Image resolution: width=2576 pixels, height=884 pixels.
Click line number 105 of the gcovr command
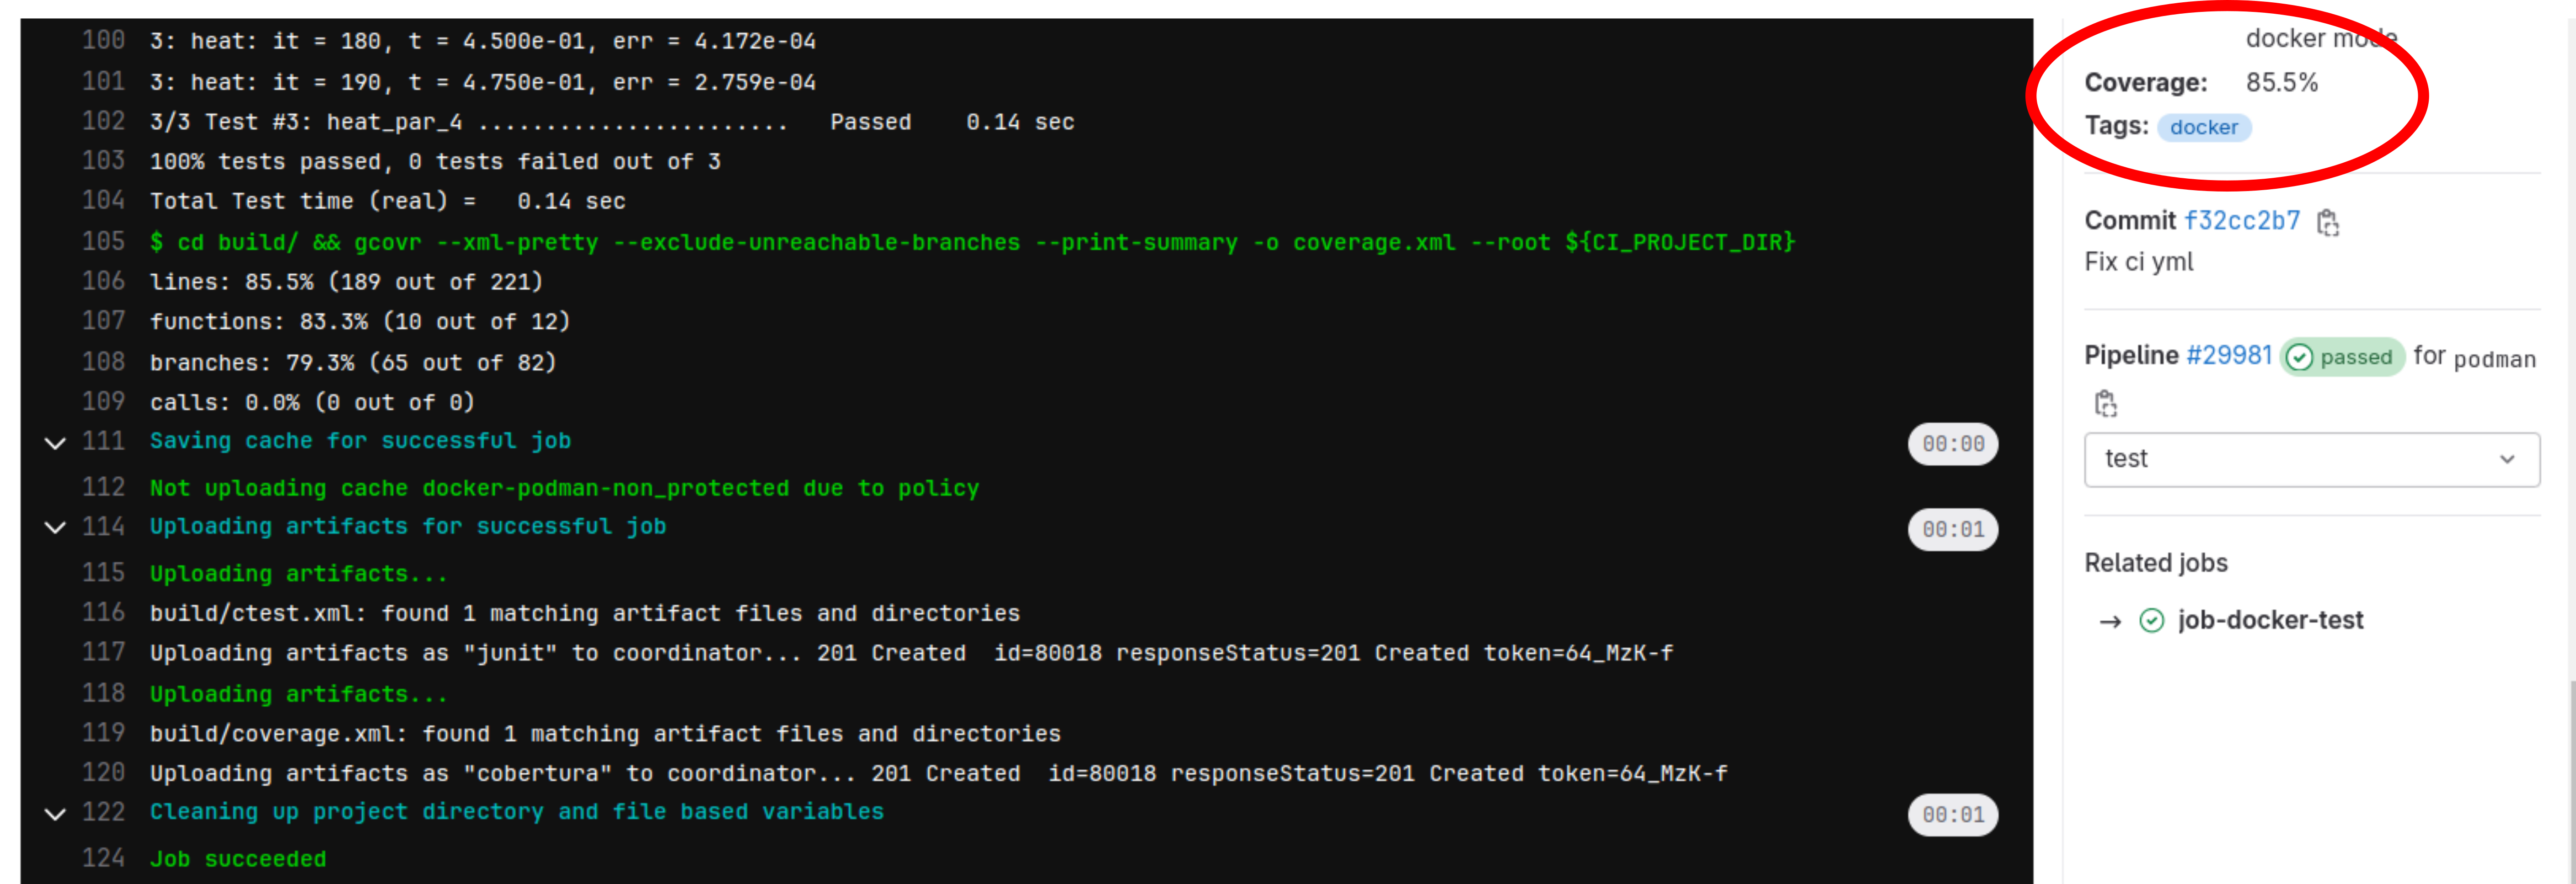[103, 242]
